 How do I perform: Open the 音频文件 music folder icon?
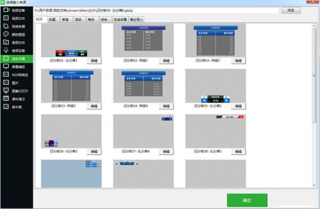(6, 42)
